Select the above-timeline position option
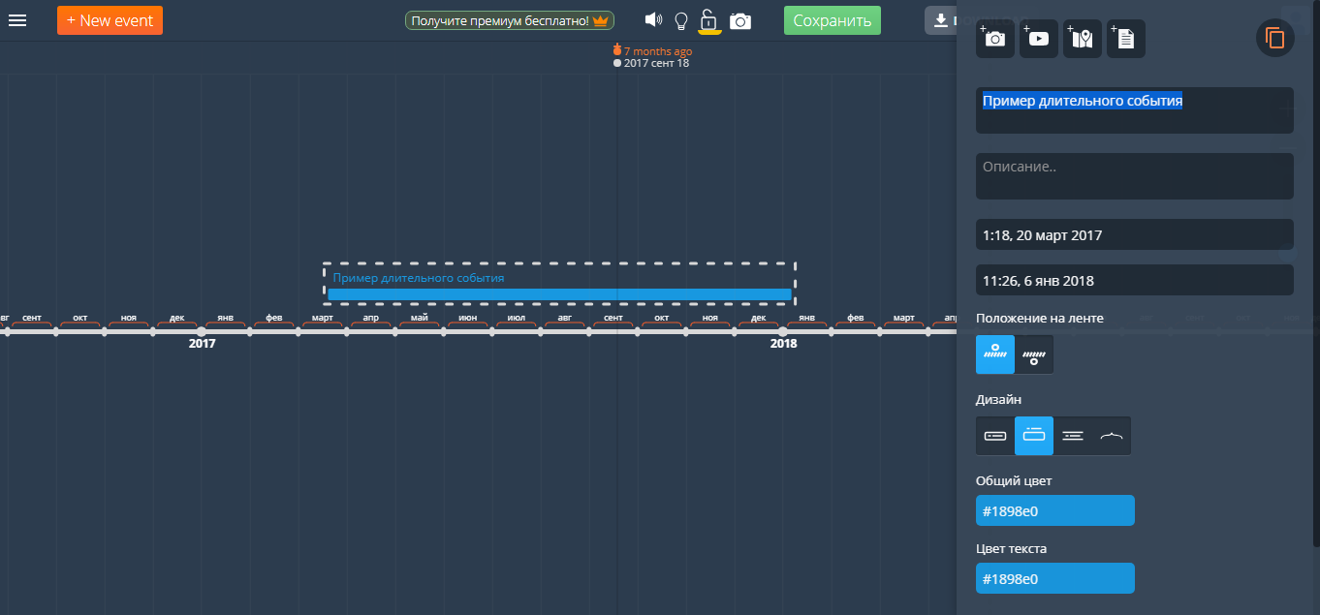Viewport: 1320px width, 615px height. click(x=994, y=354)
